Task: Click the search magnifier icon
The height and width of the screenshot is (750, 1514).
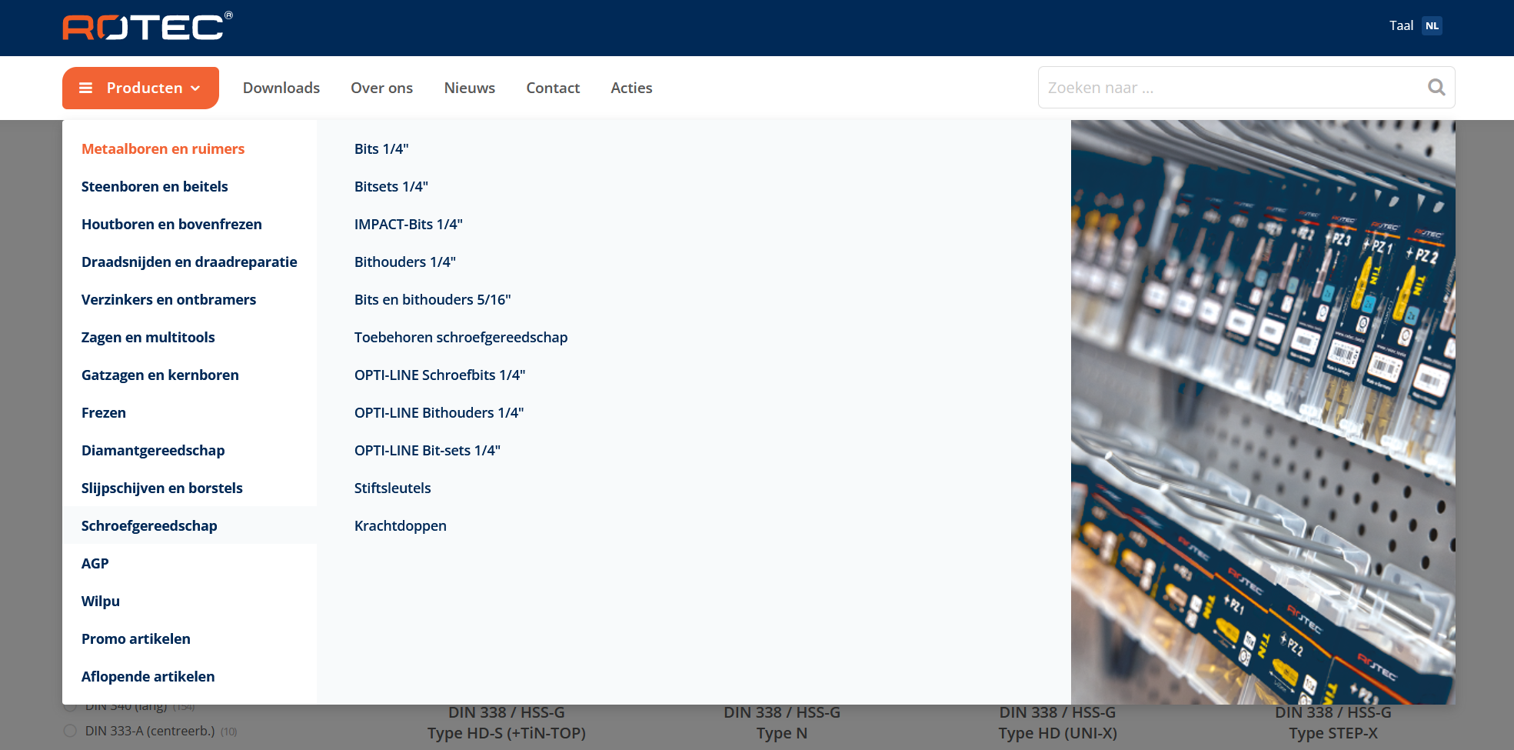Action: point(1436,88)
